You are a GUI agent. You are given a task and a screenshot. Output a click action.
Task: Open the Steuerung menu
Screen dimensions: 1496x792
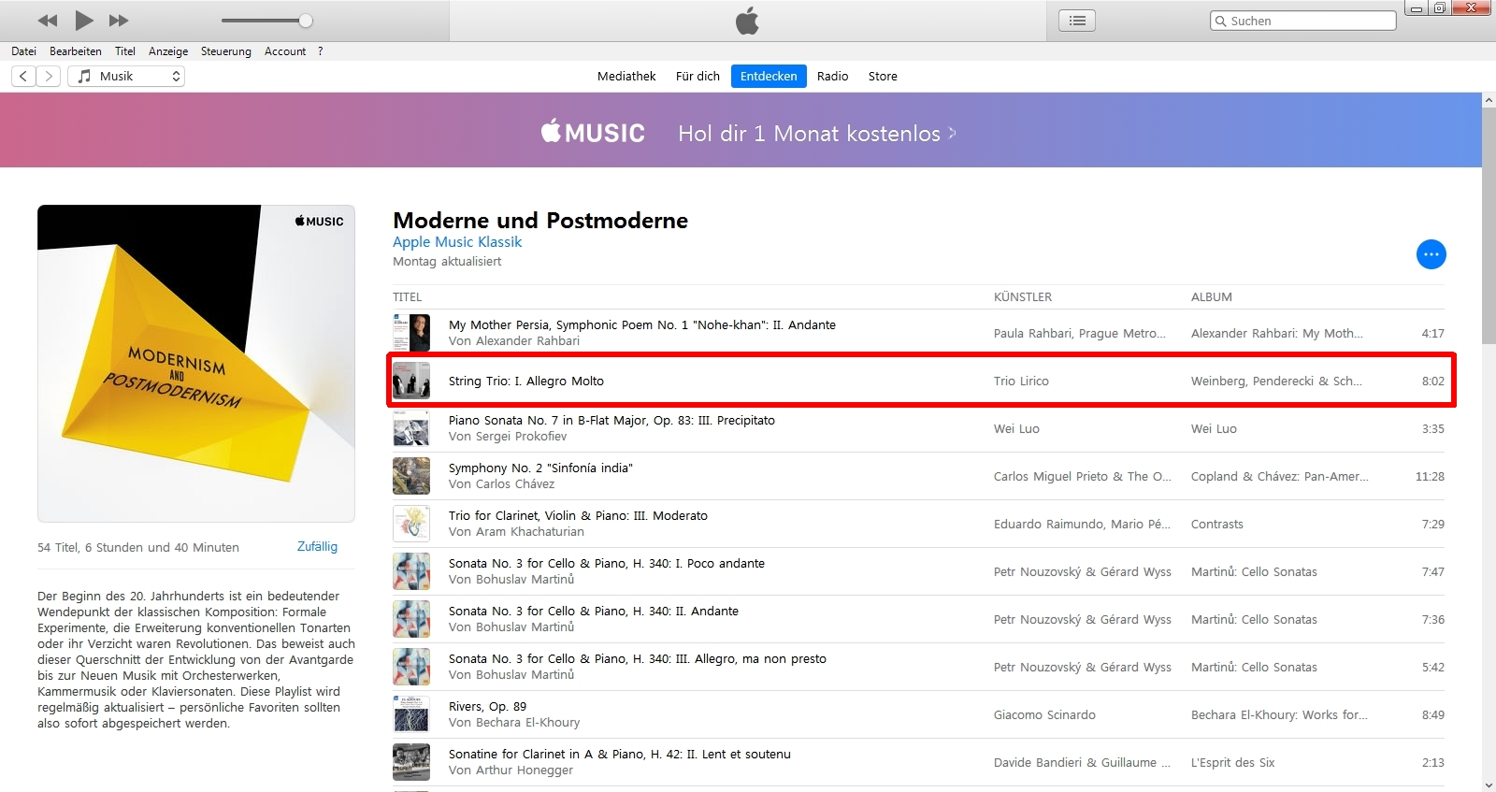(x=225, y=51)
